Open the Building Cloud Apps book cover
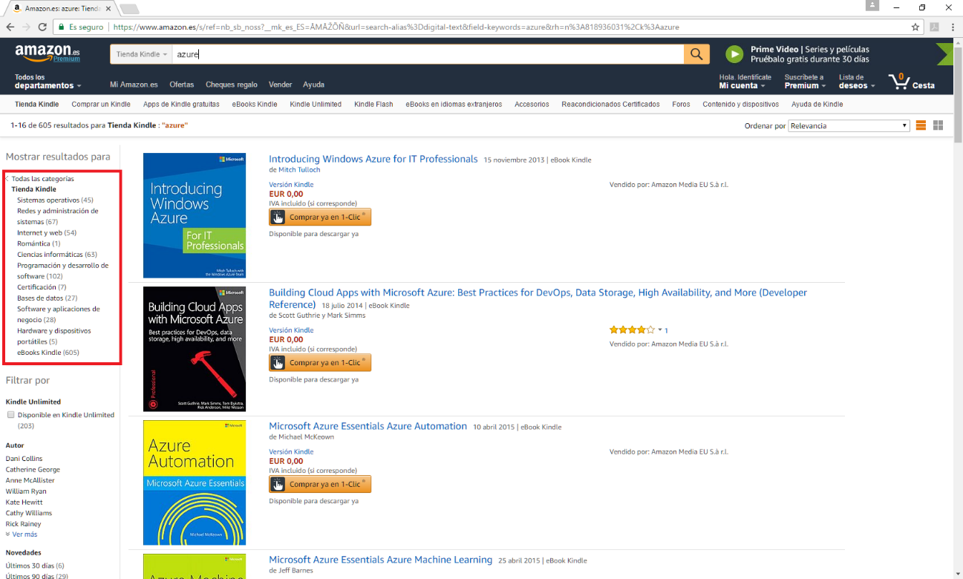 [194, 349]
